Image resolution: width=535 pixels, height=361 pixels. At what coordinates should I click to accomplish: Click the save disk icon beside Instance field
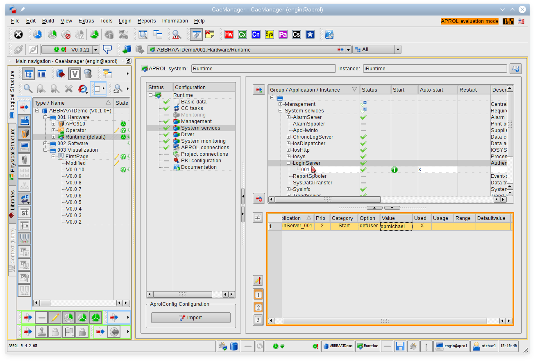pyautogui.click(x=515, y=69)
